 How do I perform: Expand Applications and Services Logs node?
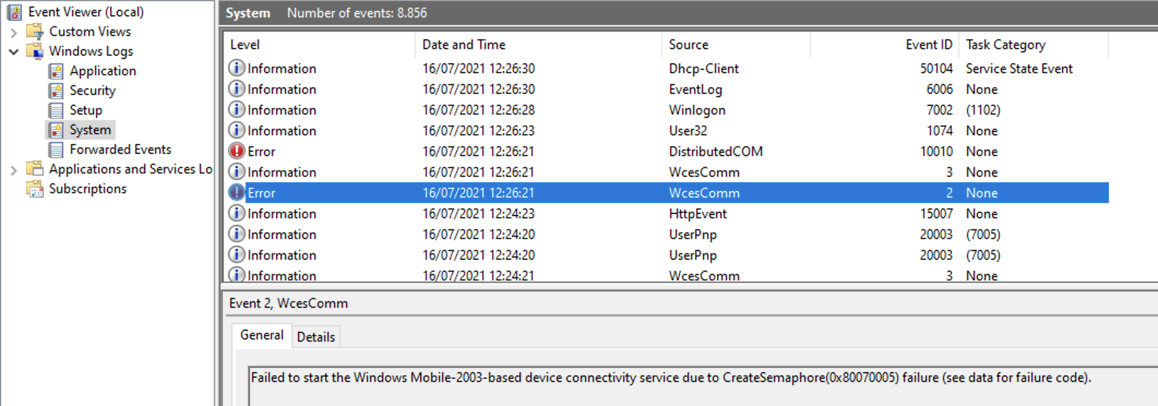pyautogui.click(x=14, y=170)
